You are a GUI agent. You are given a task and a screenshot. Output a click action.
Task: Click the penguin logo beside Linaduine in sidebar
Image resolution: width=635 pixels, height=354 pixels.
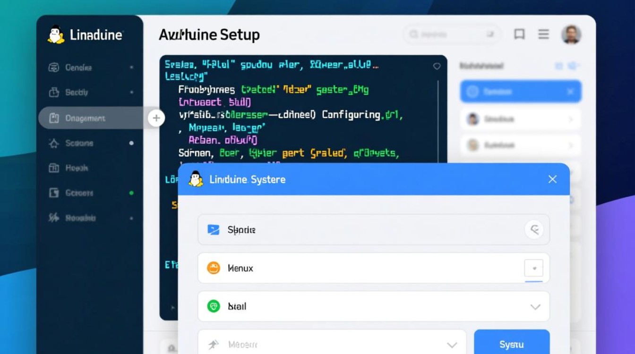(56, 35)
